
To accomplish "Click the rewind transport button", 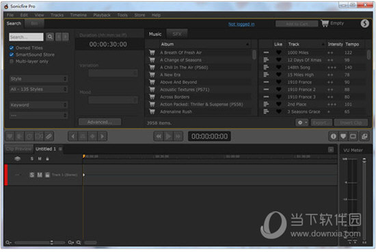I will 159,136.
